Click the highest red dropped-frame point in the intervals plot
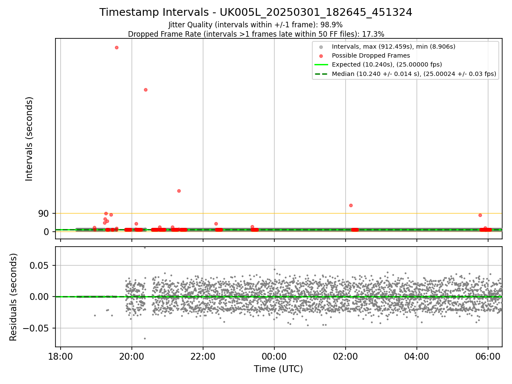The height and width of the screenshot is (384, 512). click(116, 47)
